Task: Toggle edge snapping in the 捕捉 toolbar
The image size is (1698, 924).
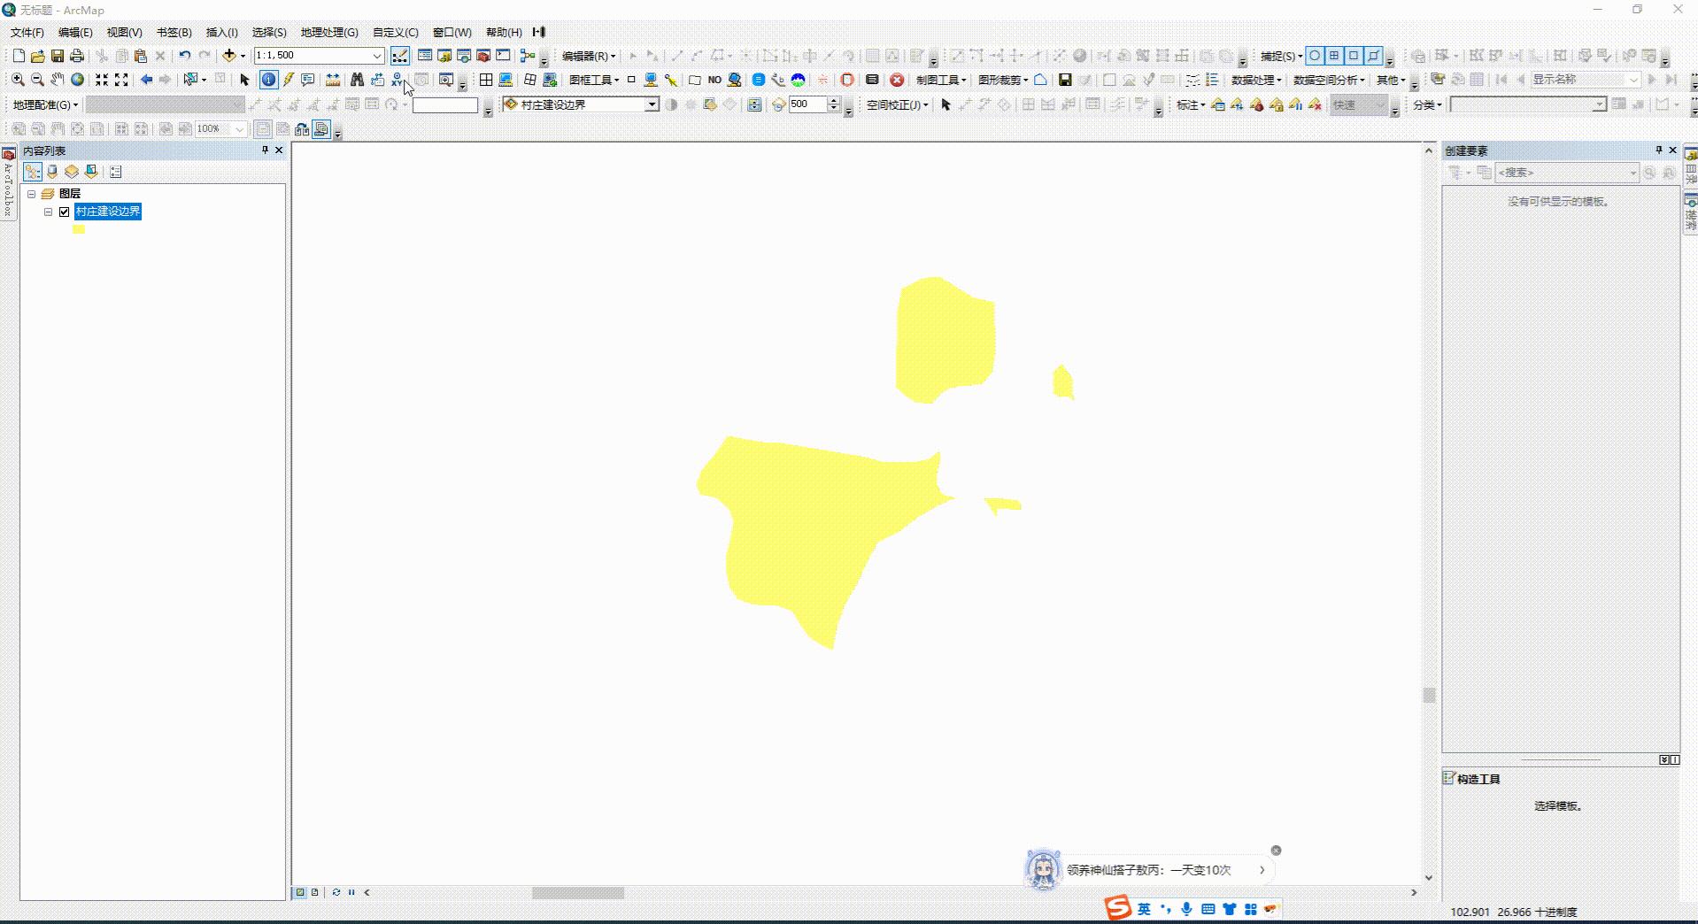Action: click(x=1371, y=55)
